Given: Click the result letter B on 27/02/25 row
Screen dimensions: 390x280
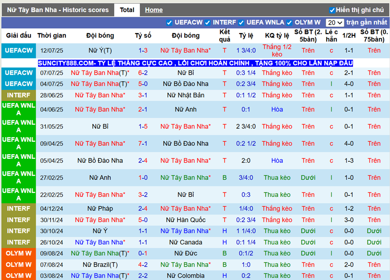Looking at the screenshot, I should pos(224,178).
